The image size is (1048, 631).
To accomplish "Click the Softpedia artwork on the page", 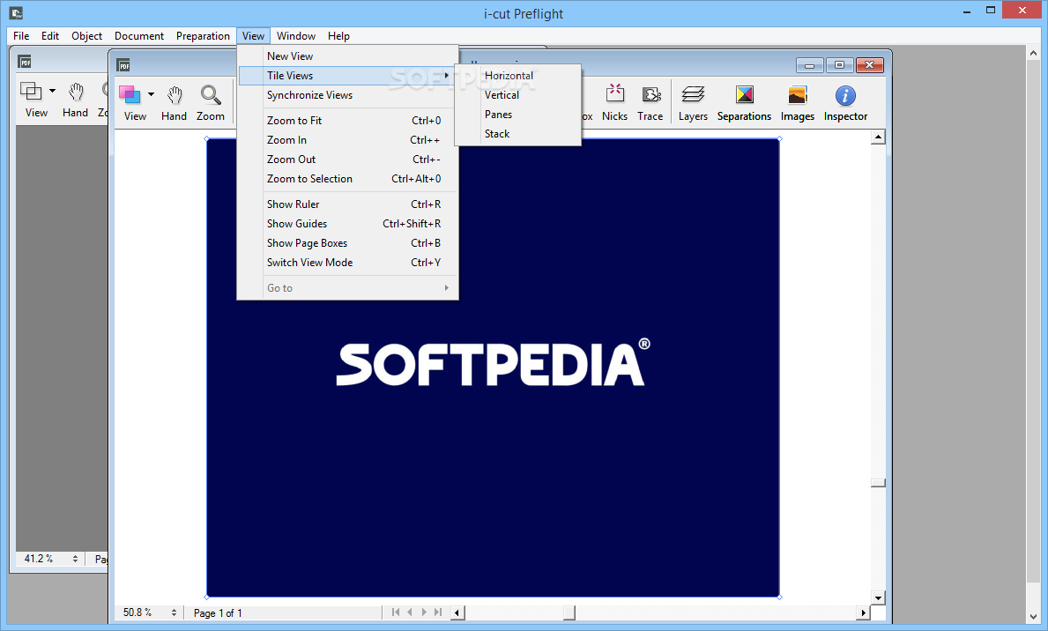I will pos(493,367).
